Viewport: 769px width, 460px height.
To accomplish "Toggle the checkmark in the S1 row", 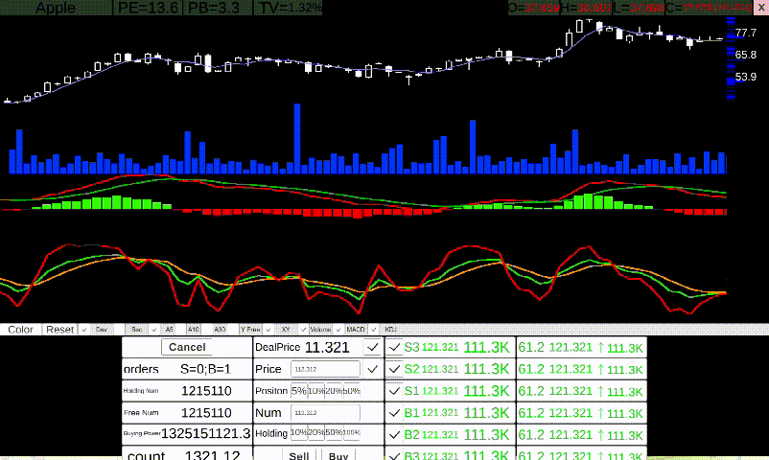I will pos(394,391).
